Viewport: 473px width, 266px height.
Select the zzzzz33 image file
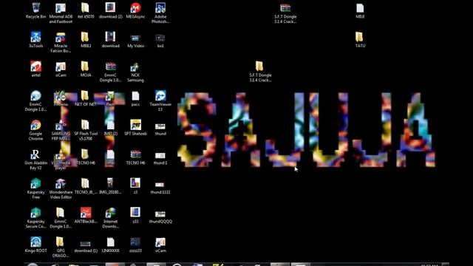(135, 242)
